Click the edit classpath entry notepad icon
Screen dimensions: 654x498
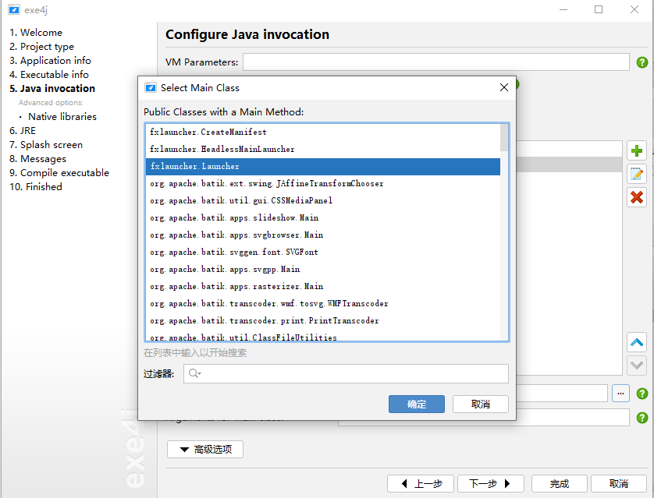[x=637, y=174]
